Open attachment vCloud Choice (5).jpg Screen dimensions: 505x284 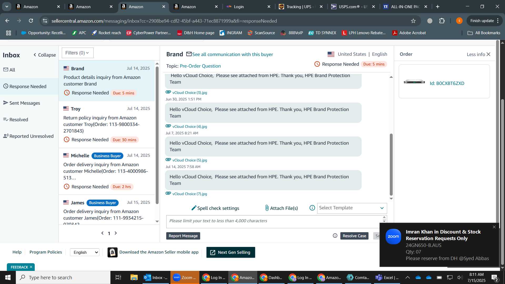[x=190, y=160]
